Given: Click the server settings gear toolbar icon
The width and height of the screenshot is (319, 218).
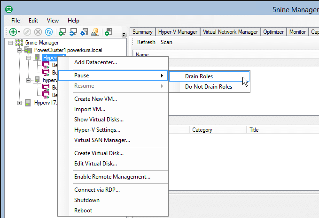Looking at the screenshot, I should 84,32.
